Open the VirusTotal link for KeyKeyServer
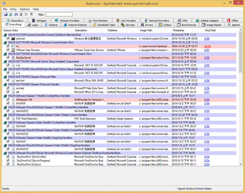The height and width of the screenshot is (193, 245). pos(207,58)
